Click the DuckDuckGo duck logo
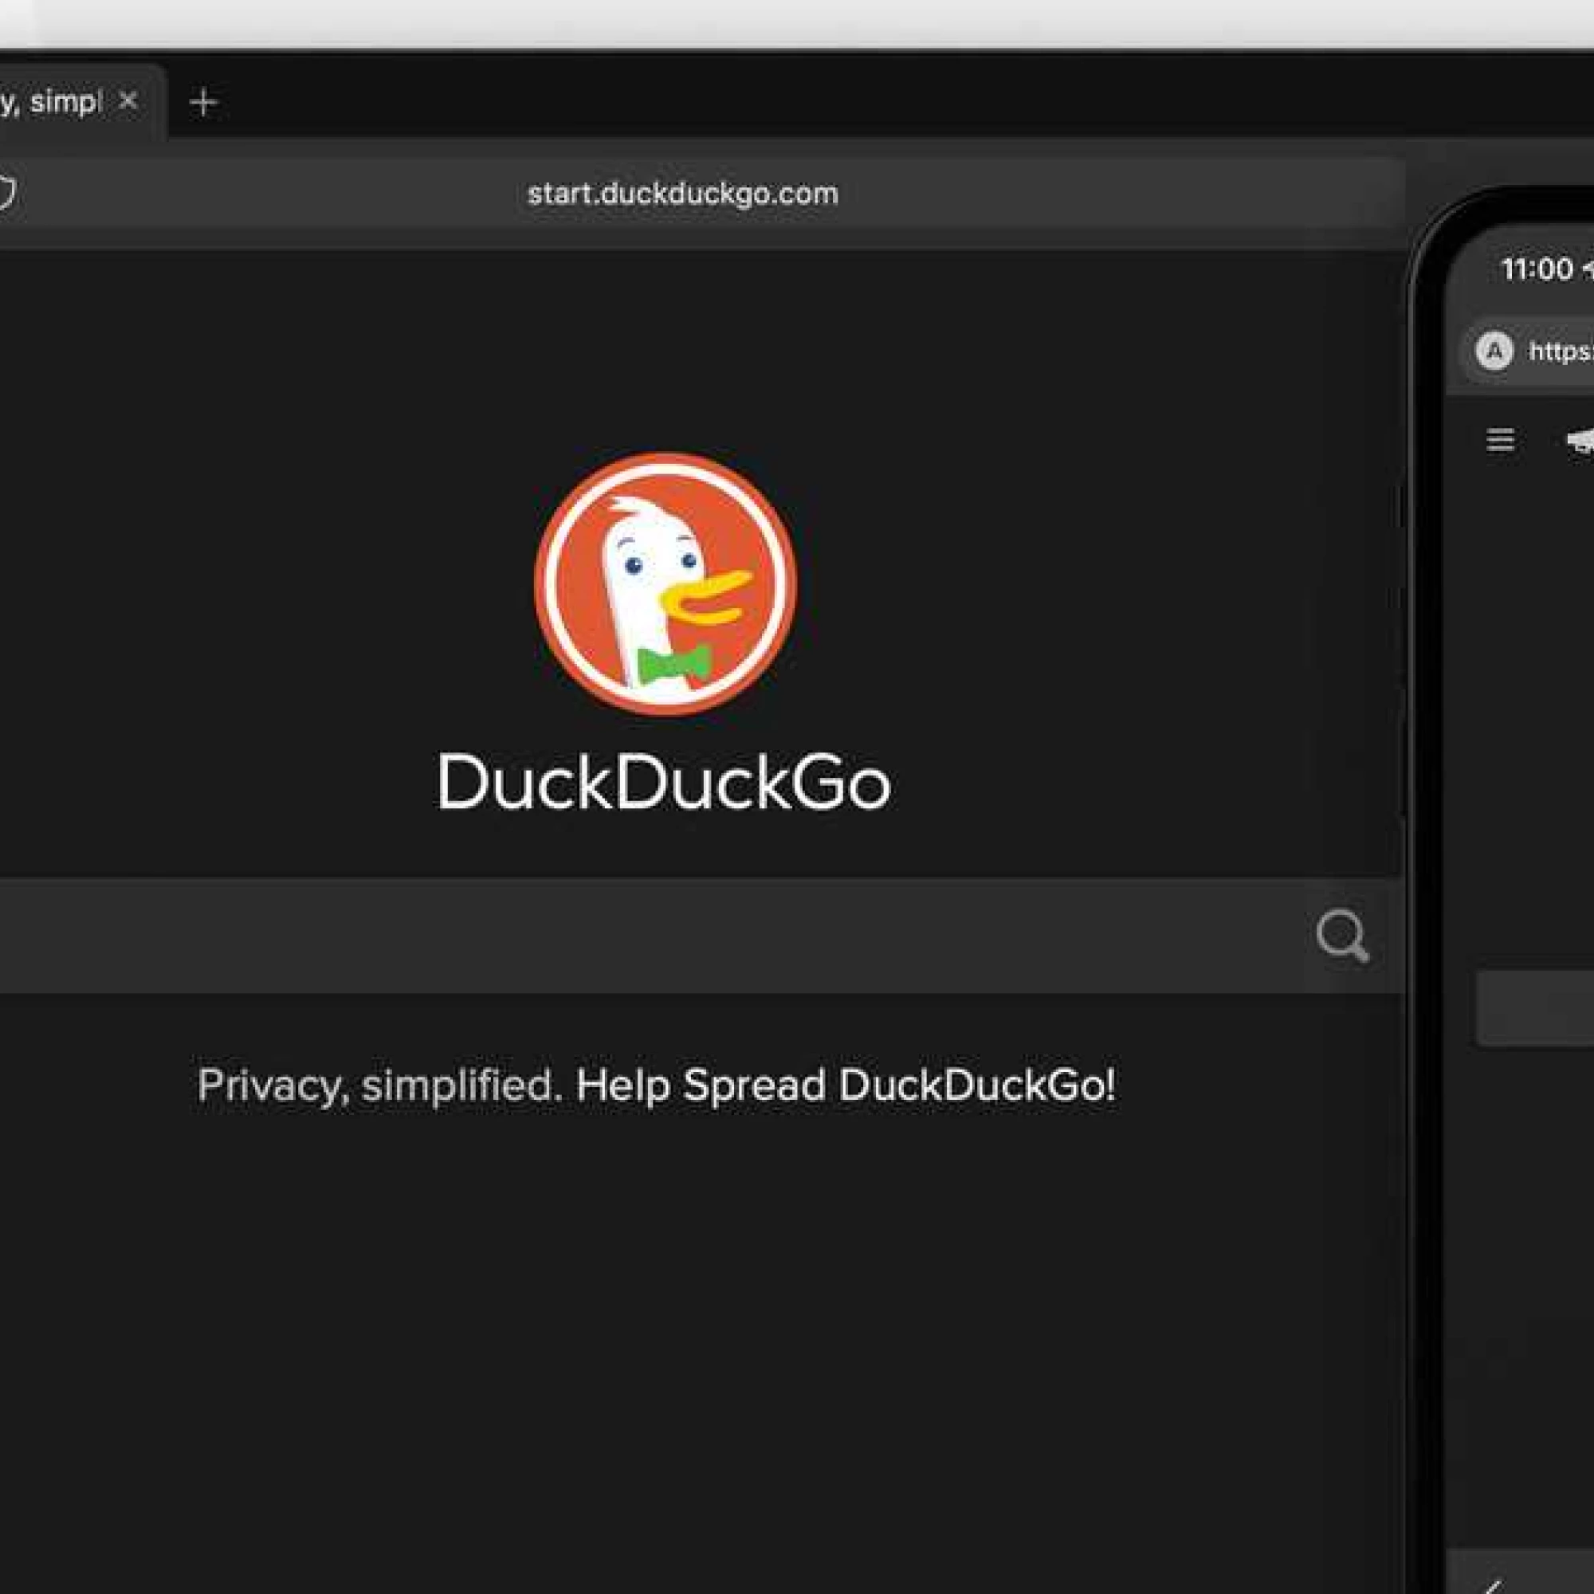The height and width of the screenshot is (1594, 1594). (665, 583)
